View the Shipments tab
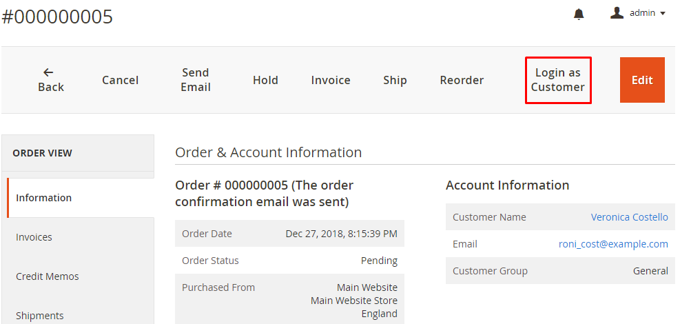The image size is (680, 324). 40,315
